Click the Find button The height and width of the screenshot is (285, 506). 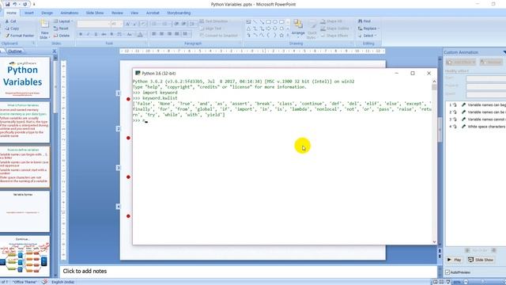click(x=364, y=21)
